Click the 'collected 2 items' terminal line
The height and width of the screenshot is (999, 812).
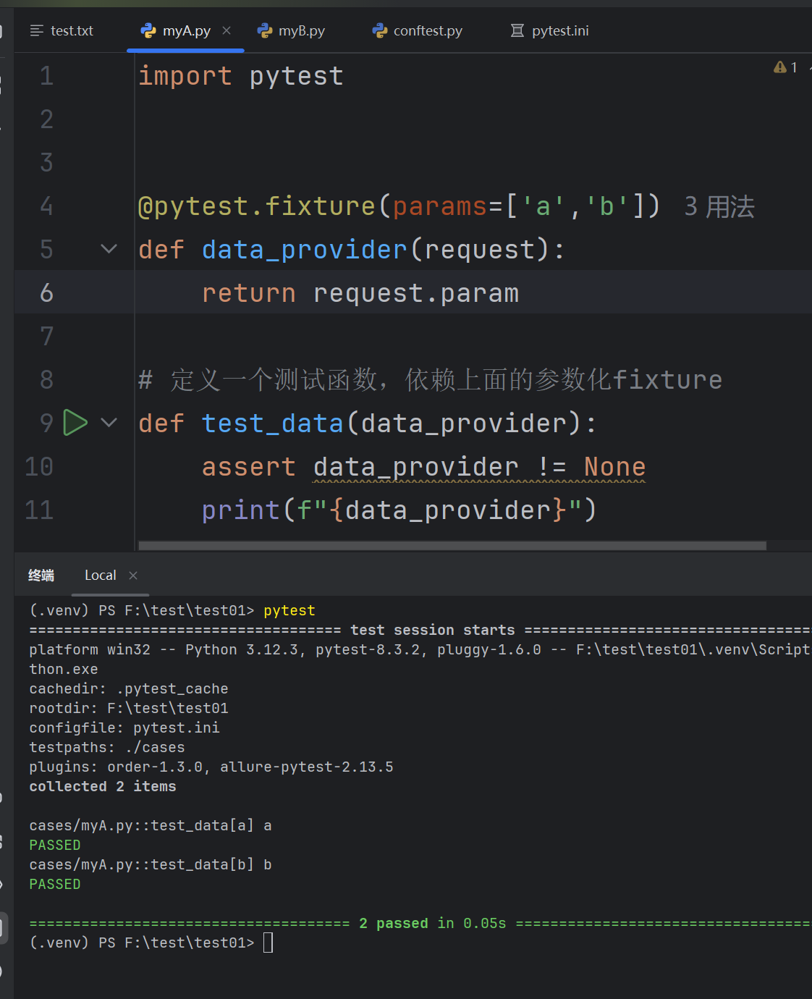[x=103, y=786]
